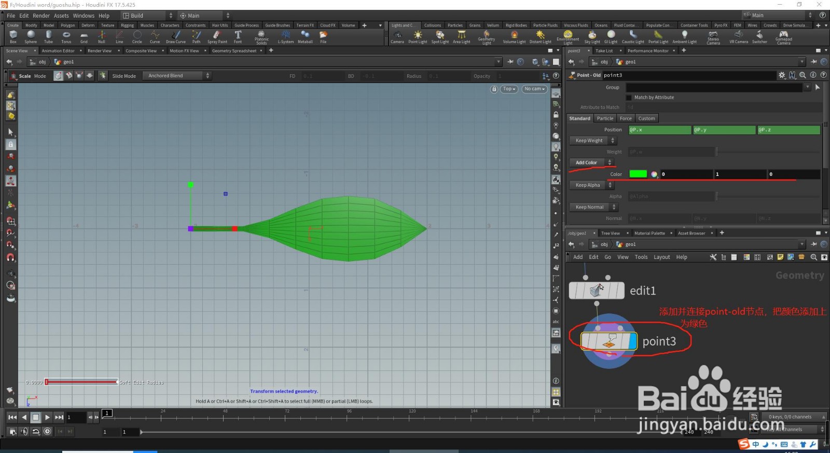The height and width of the screenshot is (453, 830).
Task: Open the Anchored Blend slide mode dropdown
Action: point(177,76)
